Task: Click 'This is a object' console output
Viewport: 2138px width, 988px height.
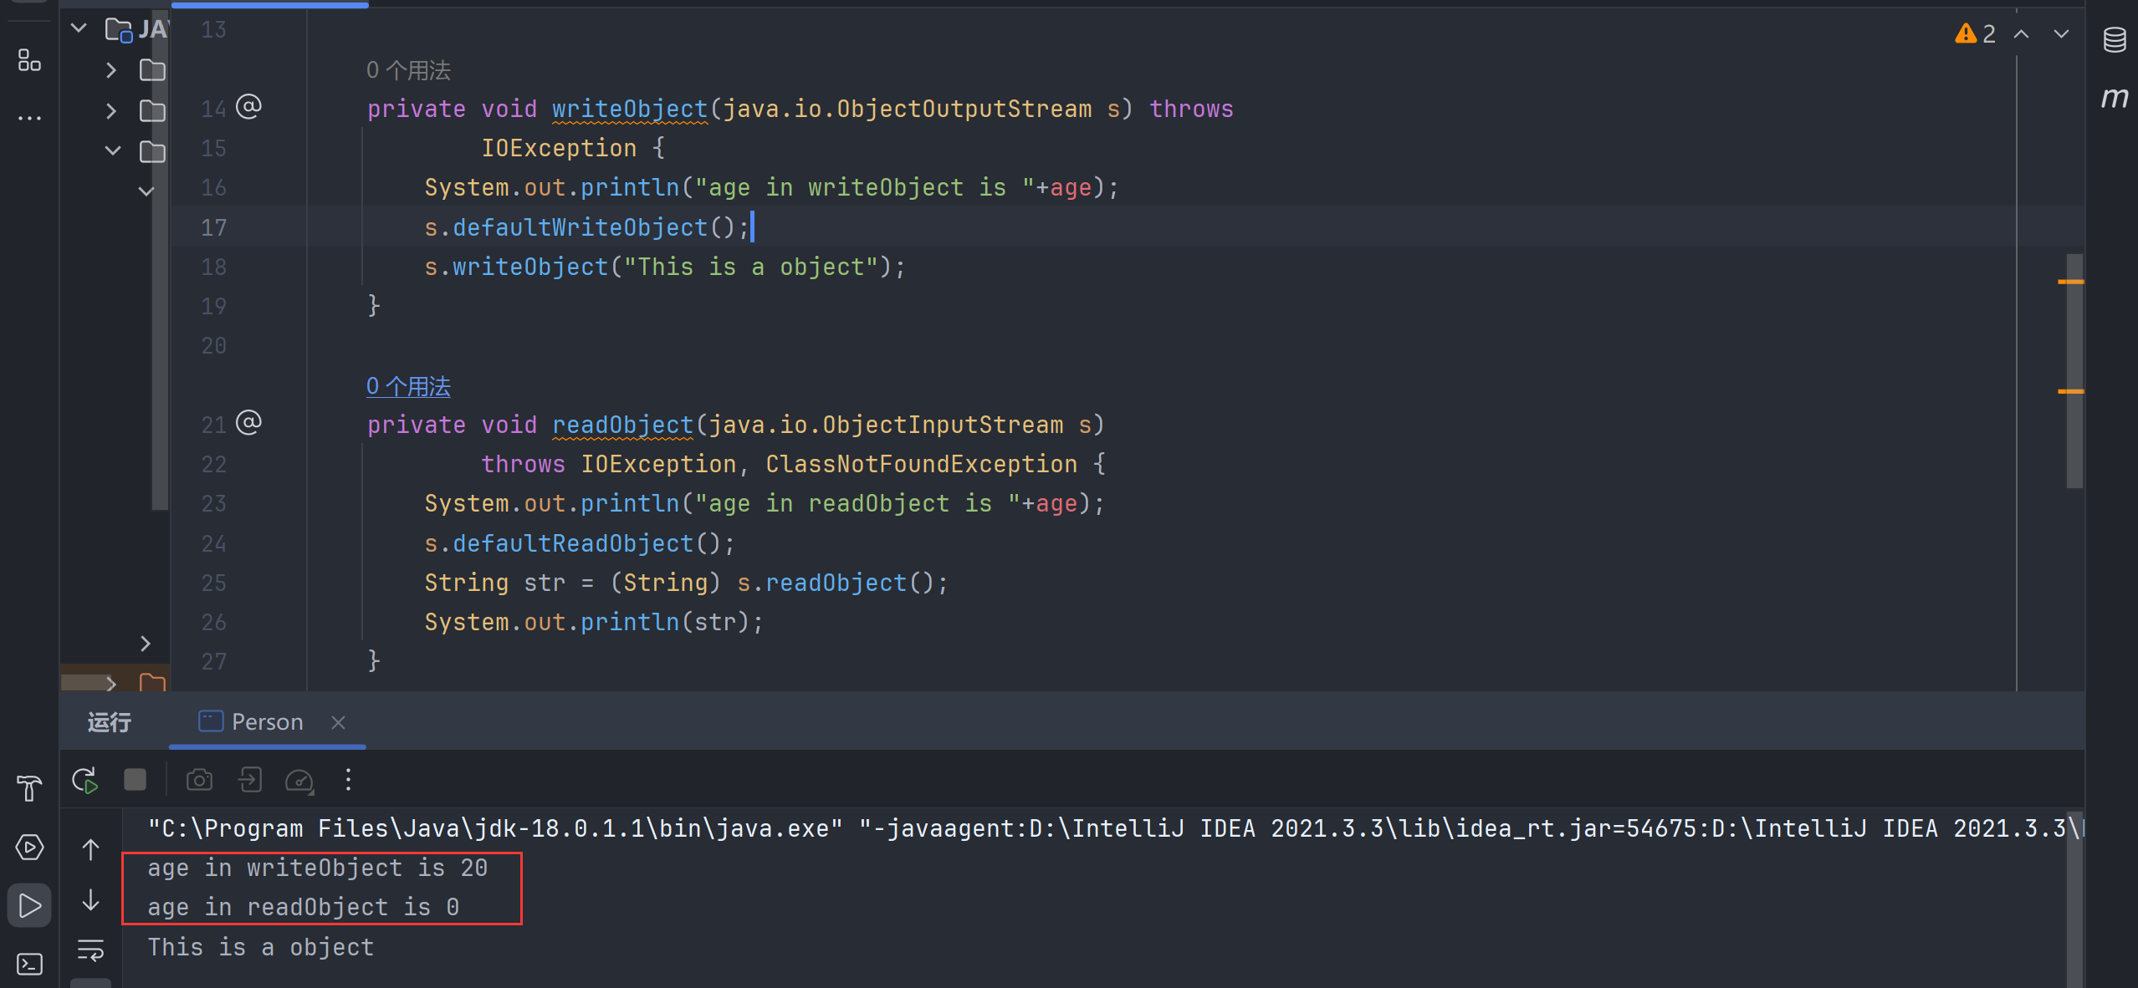Action: (x=261, y=947)
